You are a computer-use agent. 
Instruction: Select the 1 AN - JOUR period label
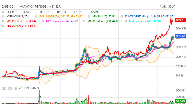coord(168,7)
